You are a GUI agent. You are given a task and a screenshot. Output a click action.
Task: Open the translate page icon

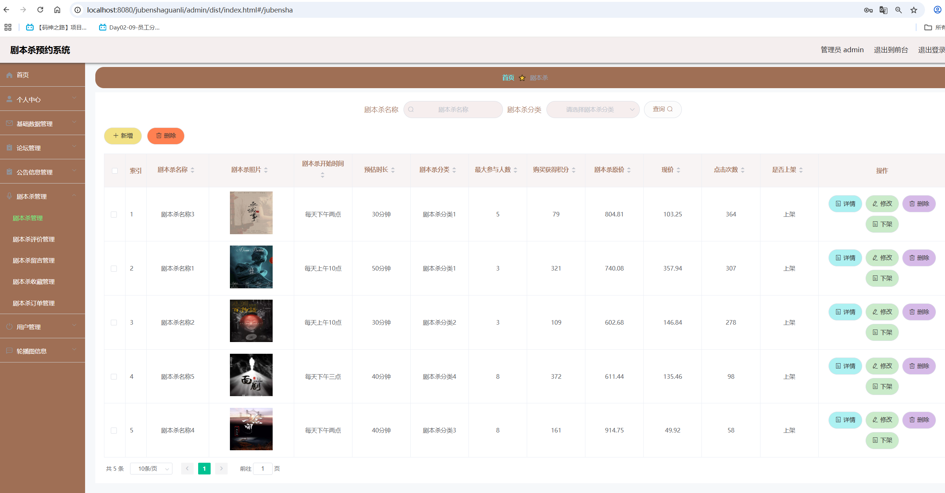coord(883,10)
